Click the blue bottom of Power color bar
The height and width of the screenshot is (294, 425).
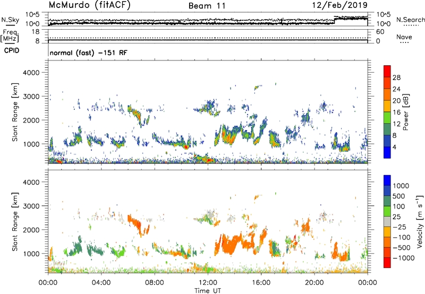[387, 152]
